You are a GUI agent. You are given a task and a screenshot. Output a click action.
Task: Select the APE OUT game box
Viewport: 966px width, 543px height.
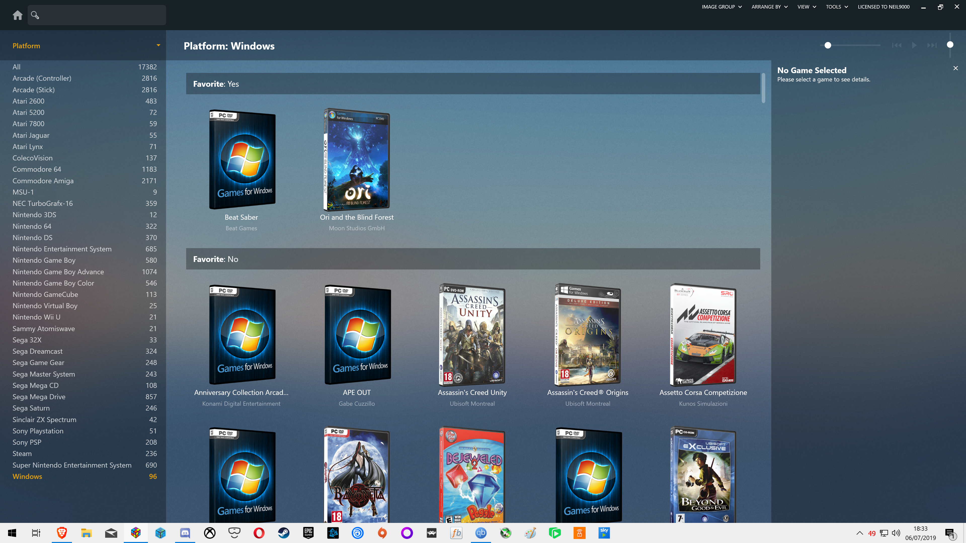pyautogui.click(x=358, y=335)
